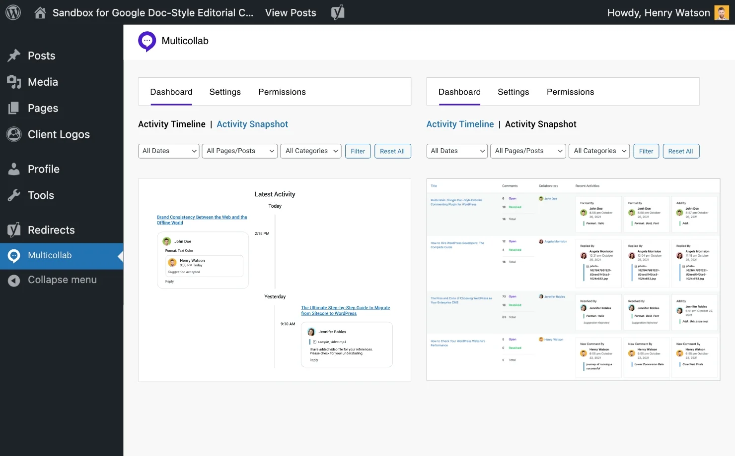This screenshot has height=456, width=735.
Task: Open the All Dates dropdown in the right panel
Action: 457,151
